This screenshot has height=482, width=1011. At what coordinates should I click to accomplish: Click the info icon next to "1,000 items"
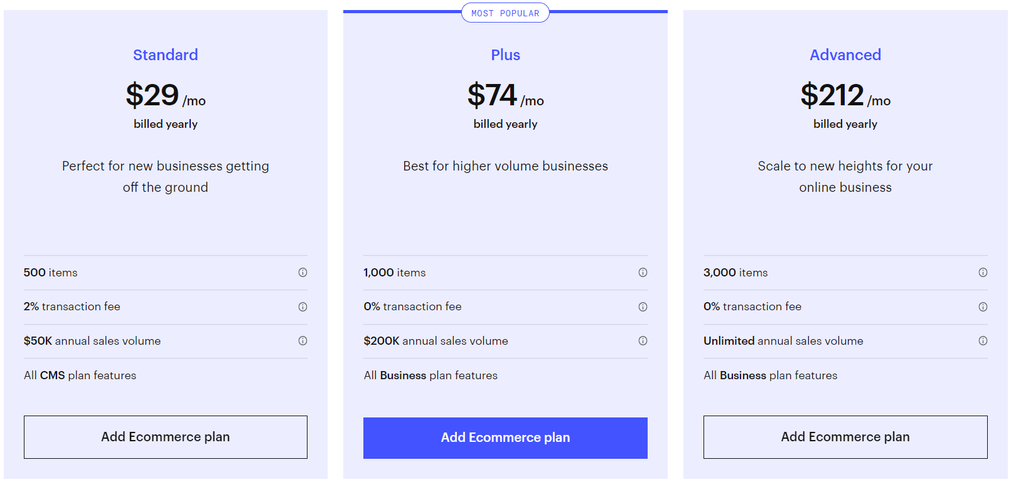coord(643,273)
